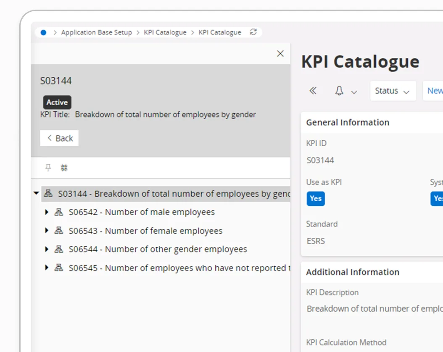Expand the S06542 male employees node
Image resolution: width=443 pixels, height=352 pixels.
[47, 212]
